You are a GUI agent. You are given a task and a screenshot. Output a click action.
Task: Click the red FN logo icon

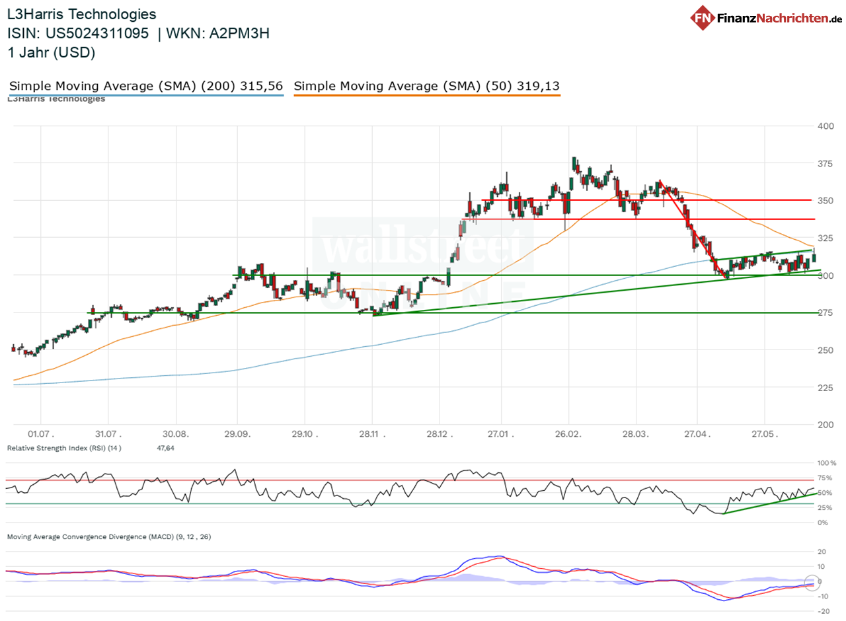pyautogui.click(x=703, y=18)
